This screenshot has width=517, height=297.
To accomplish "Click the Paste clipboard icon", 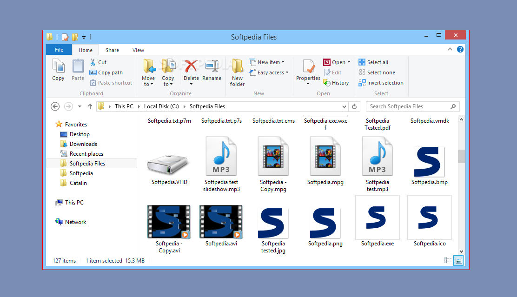I will coord(78,70).
